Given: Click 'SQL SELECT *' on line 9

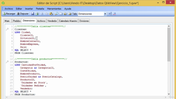Looking at the screenshot, I should click(x=23, y=50).
